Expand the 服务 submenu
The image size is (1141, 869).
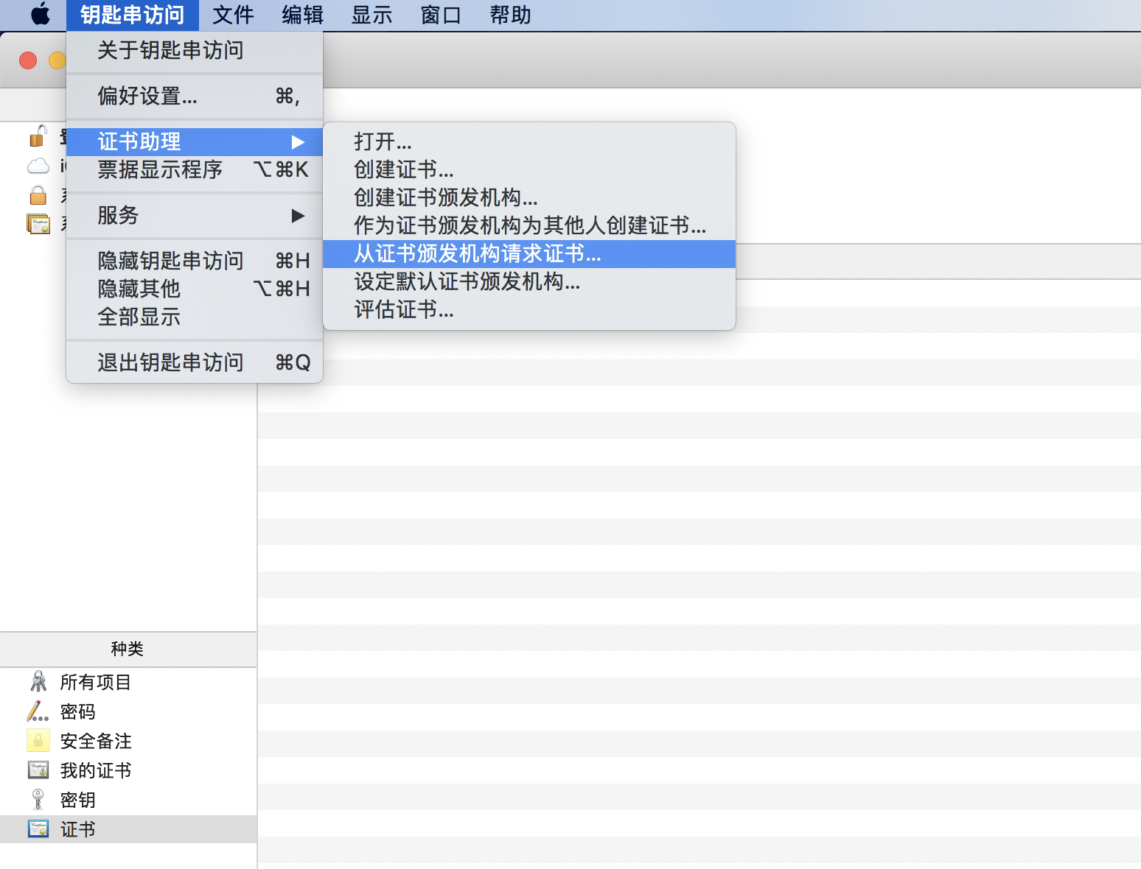(x=195, y=215)
